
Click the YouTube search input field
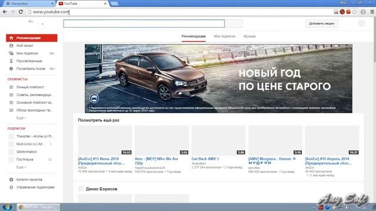tap(144, 23)
